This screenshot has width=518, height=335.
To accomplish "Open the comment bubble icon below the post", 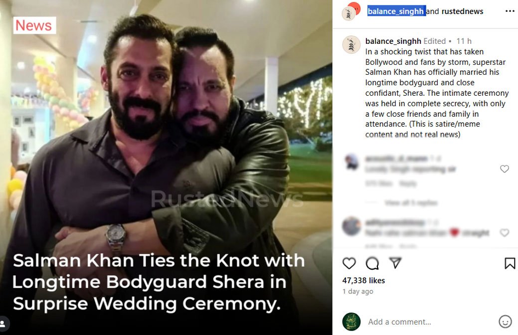I will [x=372, y=263].
